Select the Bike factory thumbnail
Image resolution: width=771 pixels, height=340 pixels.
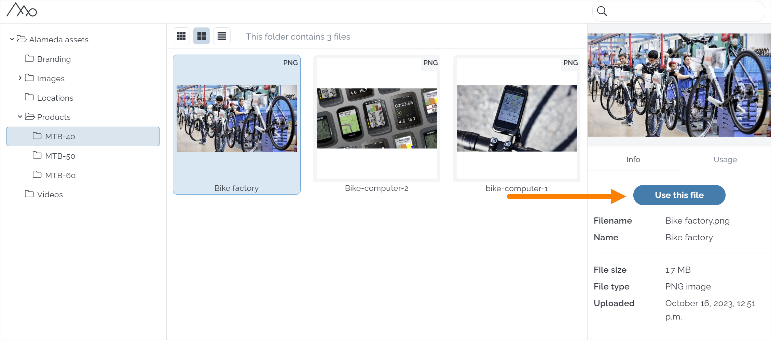[237, 118]
